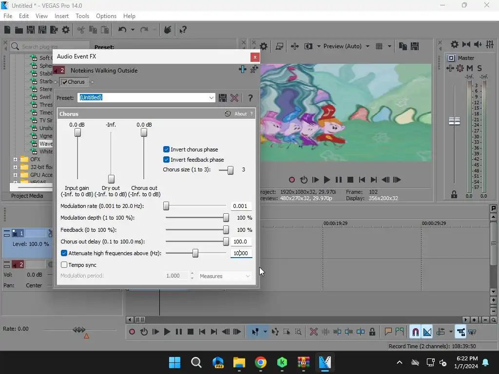Lock the event with the padlock icon
Image resolution: width=499 pixels, height=374 pixels.
pyautogui.click(x=372, y=332)
